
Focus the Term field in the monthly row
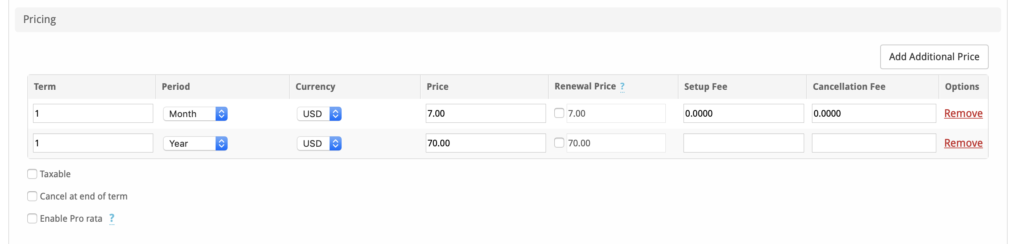(93, 113)
